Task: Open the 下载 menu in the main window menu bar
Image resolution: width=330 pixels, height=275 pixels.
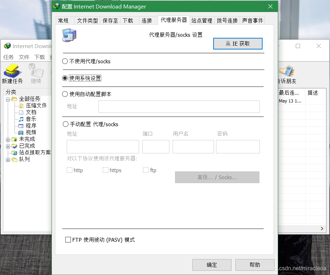Action: [x=40, y=57]
